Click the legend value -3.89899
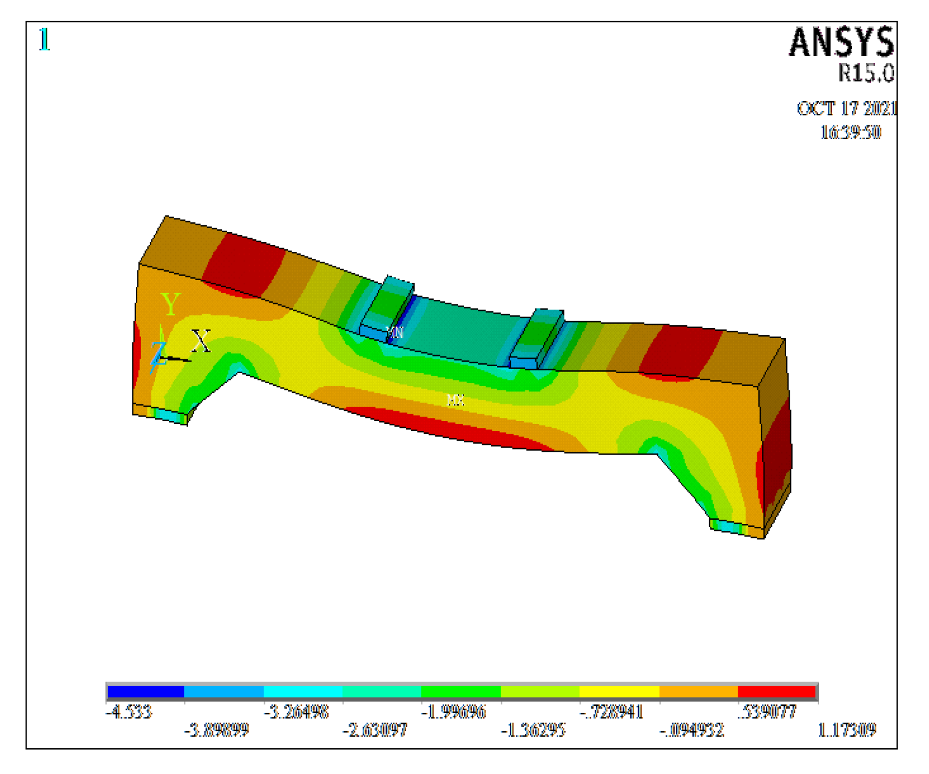 (x=216, y=730)
